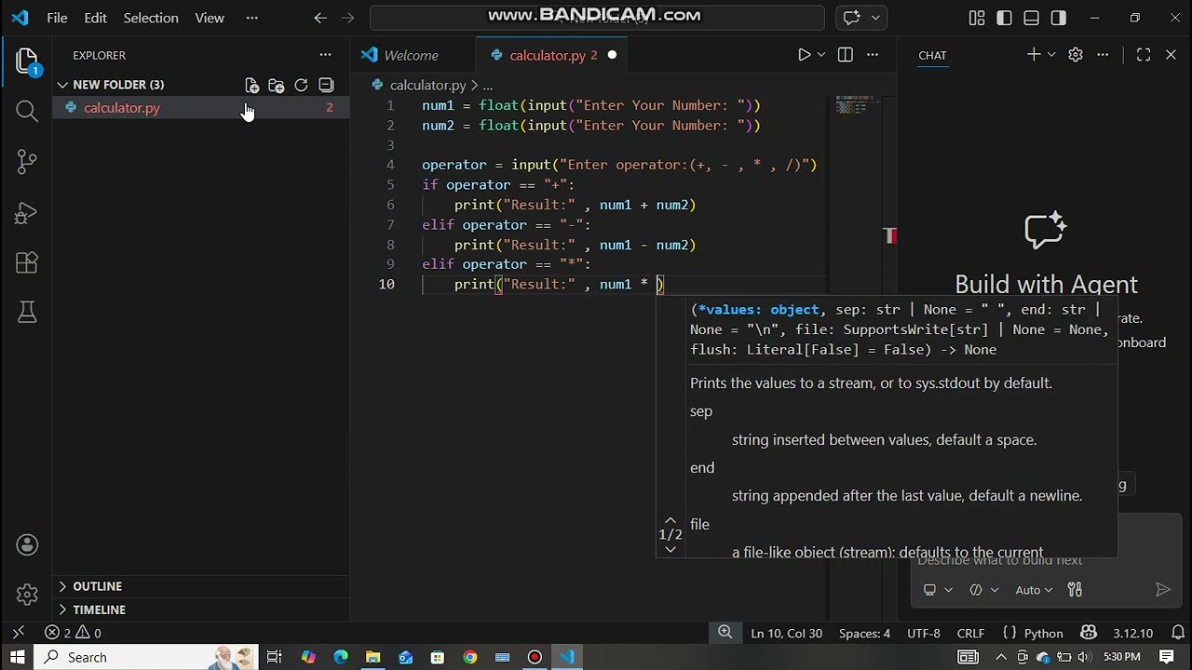Open the title bar Copilot chat dropdown
This screenshot has width=1192, height=670.
875,18
